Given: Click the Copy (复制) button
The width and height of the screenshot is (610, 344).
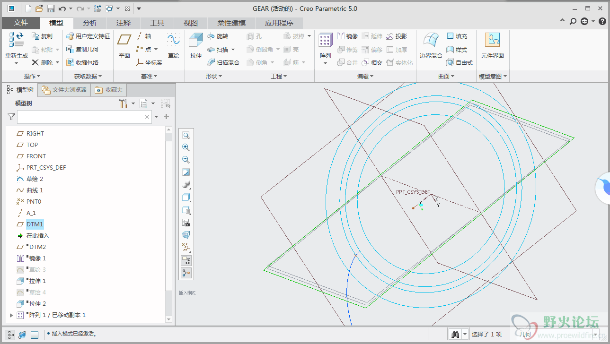Looking at the screenshot, I should [42, 36].
